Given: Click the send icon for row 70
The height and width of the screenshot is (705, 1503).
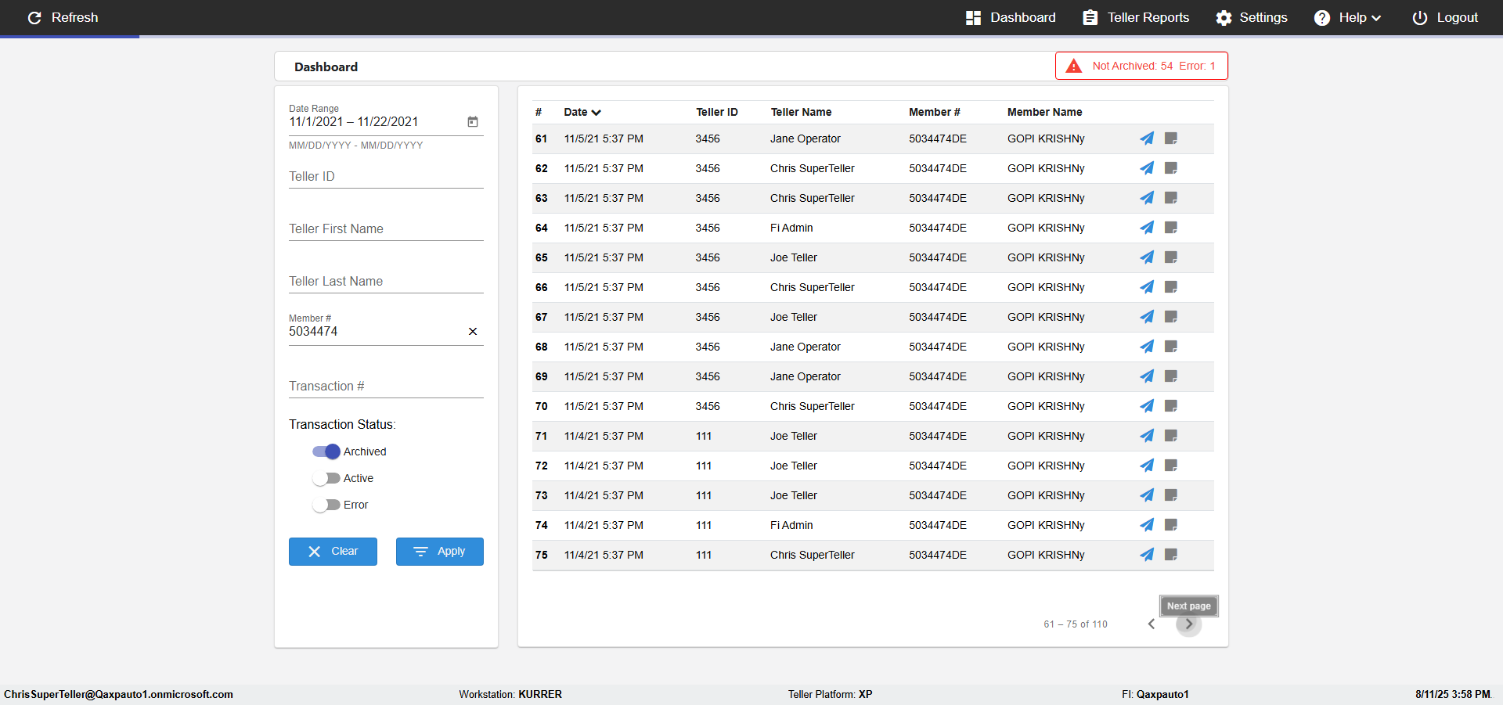Looking at the screenshot, I should [1147, 406].
